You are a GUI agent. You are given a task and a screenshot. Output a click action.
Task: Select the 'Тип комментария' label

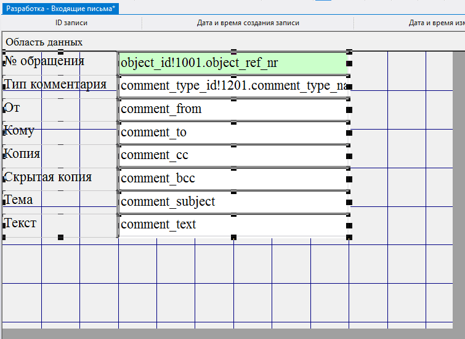click(x=55, y=84)
